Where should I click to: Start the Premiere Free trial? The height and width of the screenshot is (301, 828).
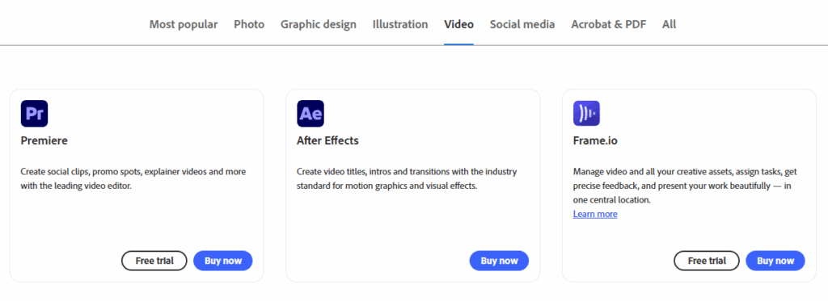[154, 261]
